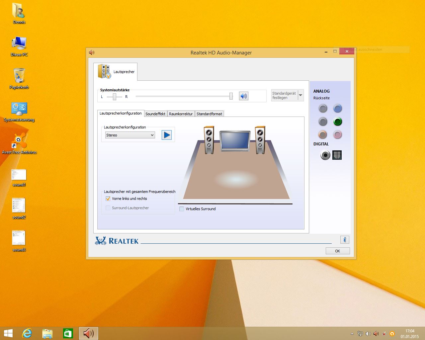The image size is (425, 340).
Task: Select the blue line-in analog jack
Action: pos(338,108)
